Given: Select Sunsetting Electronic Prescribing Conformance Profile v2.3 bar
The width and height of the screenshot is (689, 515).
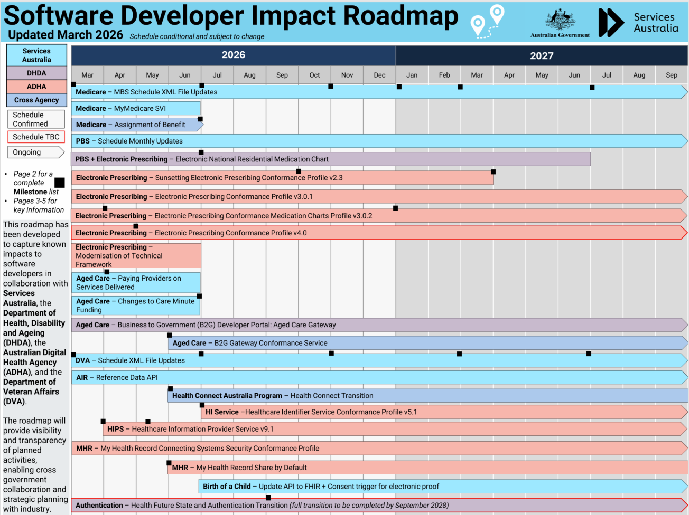Looking at the screenshot, I should coord(282,178).
